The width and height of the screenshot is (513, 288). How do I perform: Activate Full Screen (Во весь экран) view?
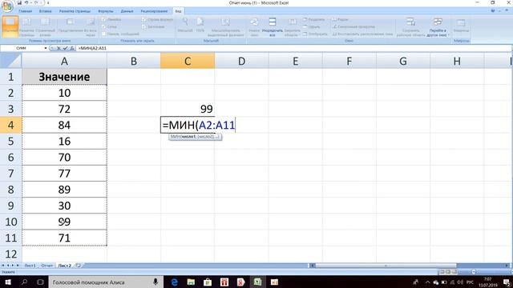pyautogui.click(x=91, y=26)
